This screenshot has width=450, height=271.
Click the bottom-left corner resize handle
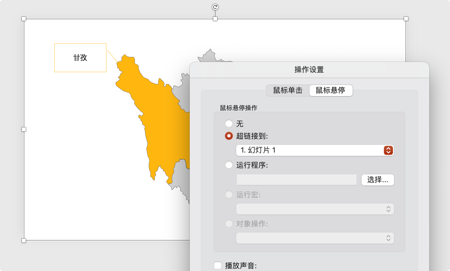(x=24, y=241)
